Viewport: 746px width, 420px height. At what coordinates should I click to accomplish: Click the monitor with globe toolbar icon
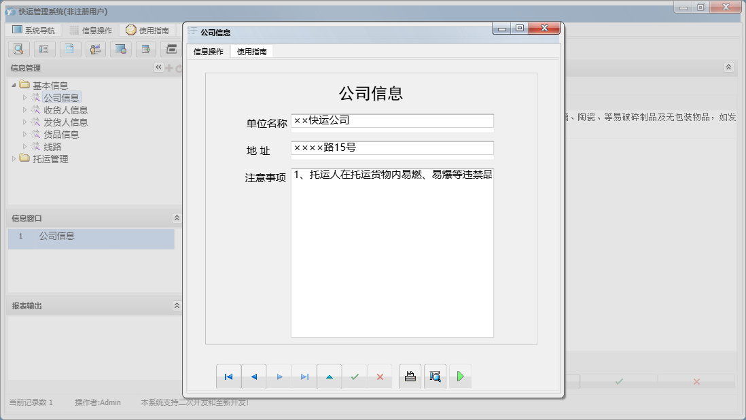pos(120,49)
